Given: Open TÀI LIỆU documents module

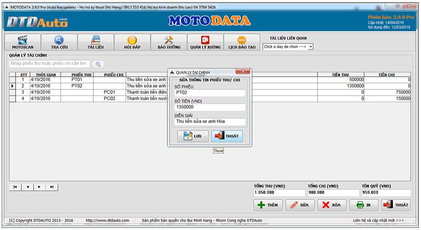Looking at the screenshot, I should (95, 42).
